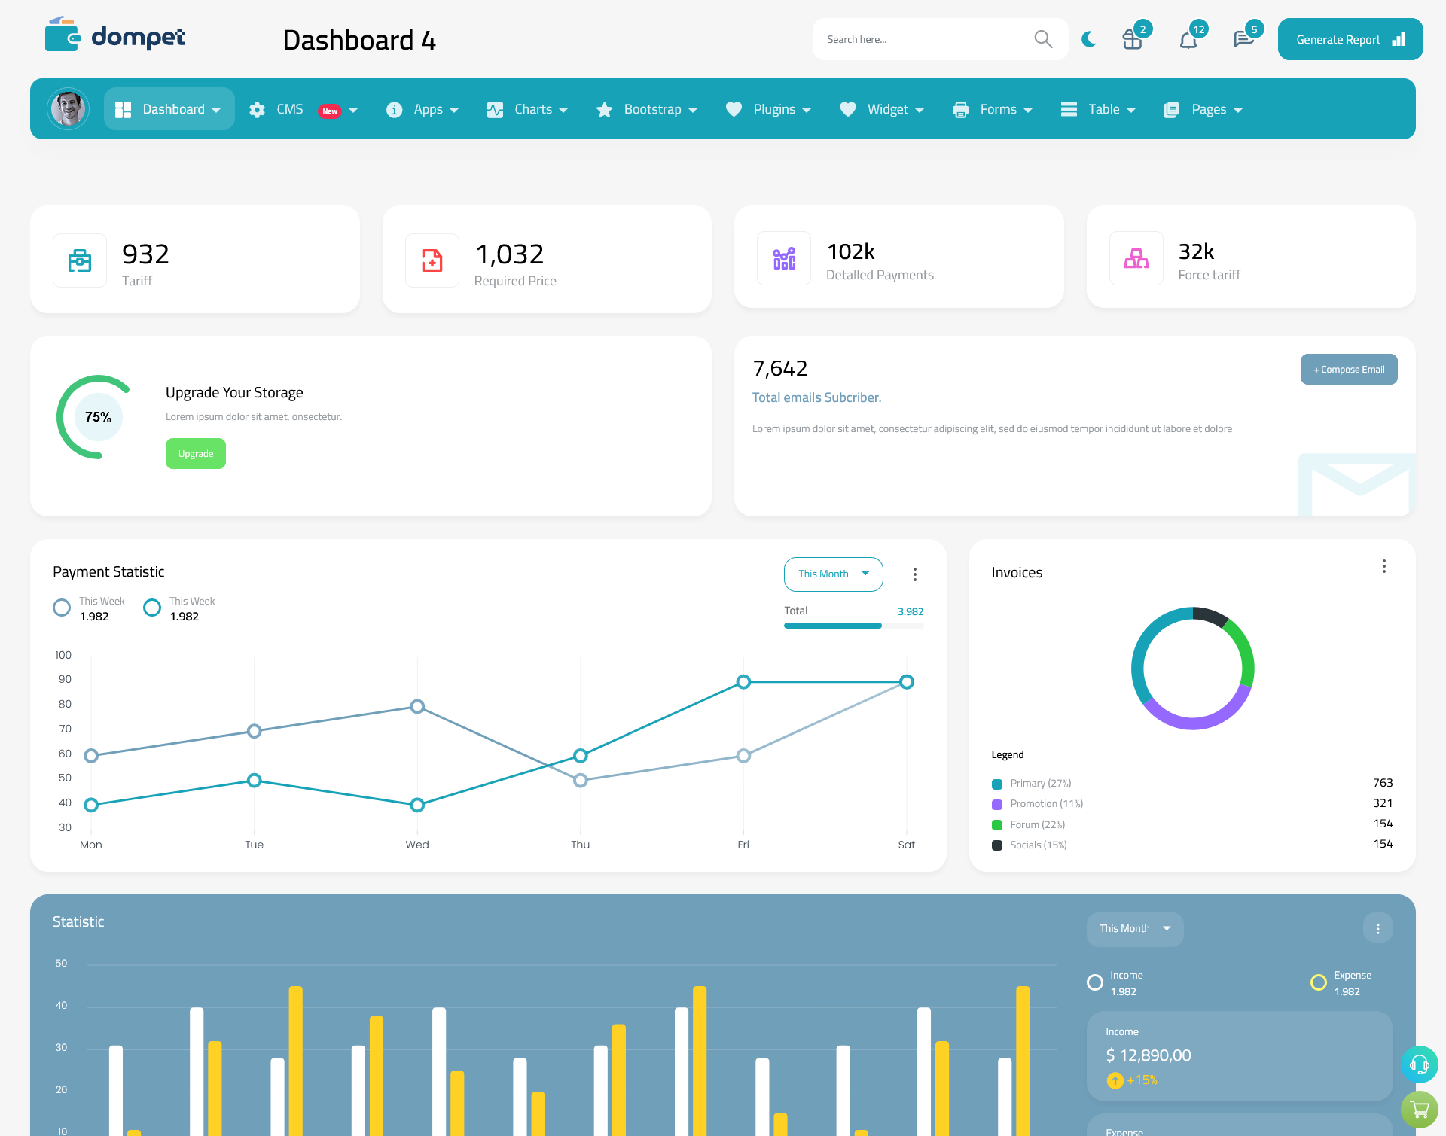The width and height of the screenshot is (1446, 1136).
Task: Select the Charts menu tab
Action: (532, 109)
